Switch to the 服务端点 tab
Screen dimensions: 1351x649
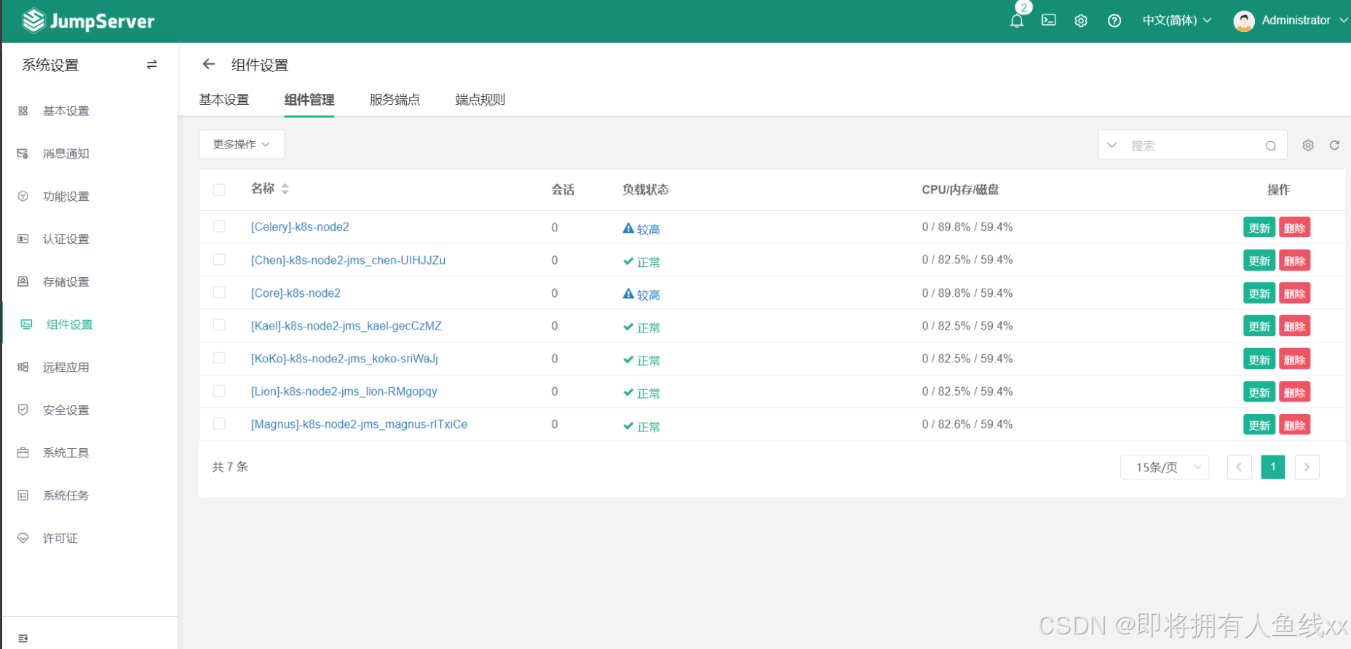point(395,100)
